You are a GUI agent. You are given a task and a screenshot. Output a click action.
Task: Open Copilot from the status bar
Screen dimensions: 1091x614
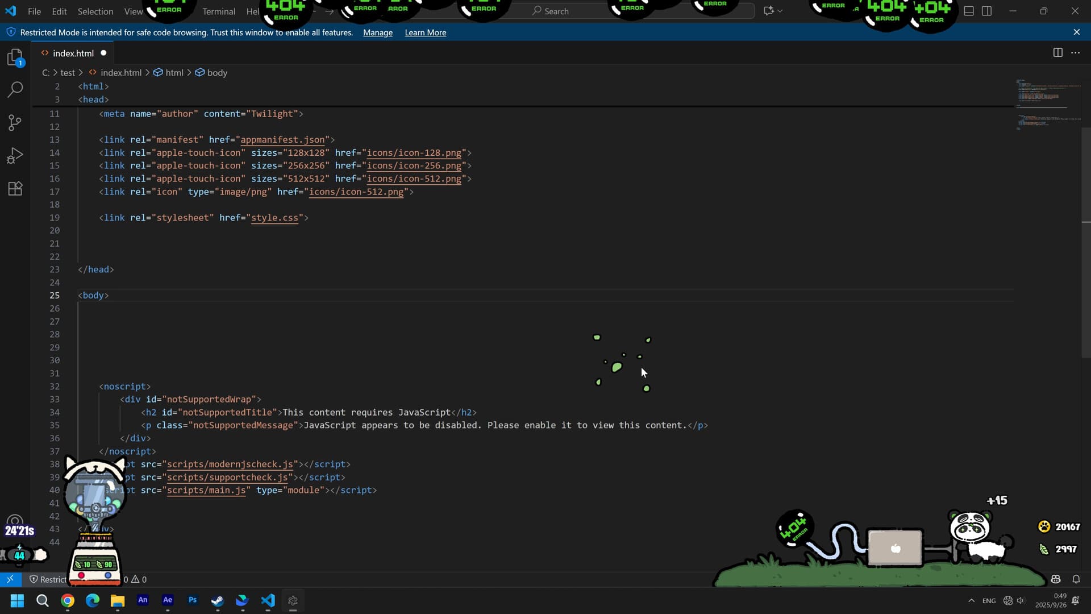[x=1056, y=579]
